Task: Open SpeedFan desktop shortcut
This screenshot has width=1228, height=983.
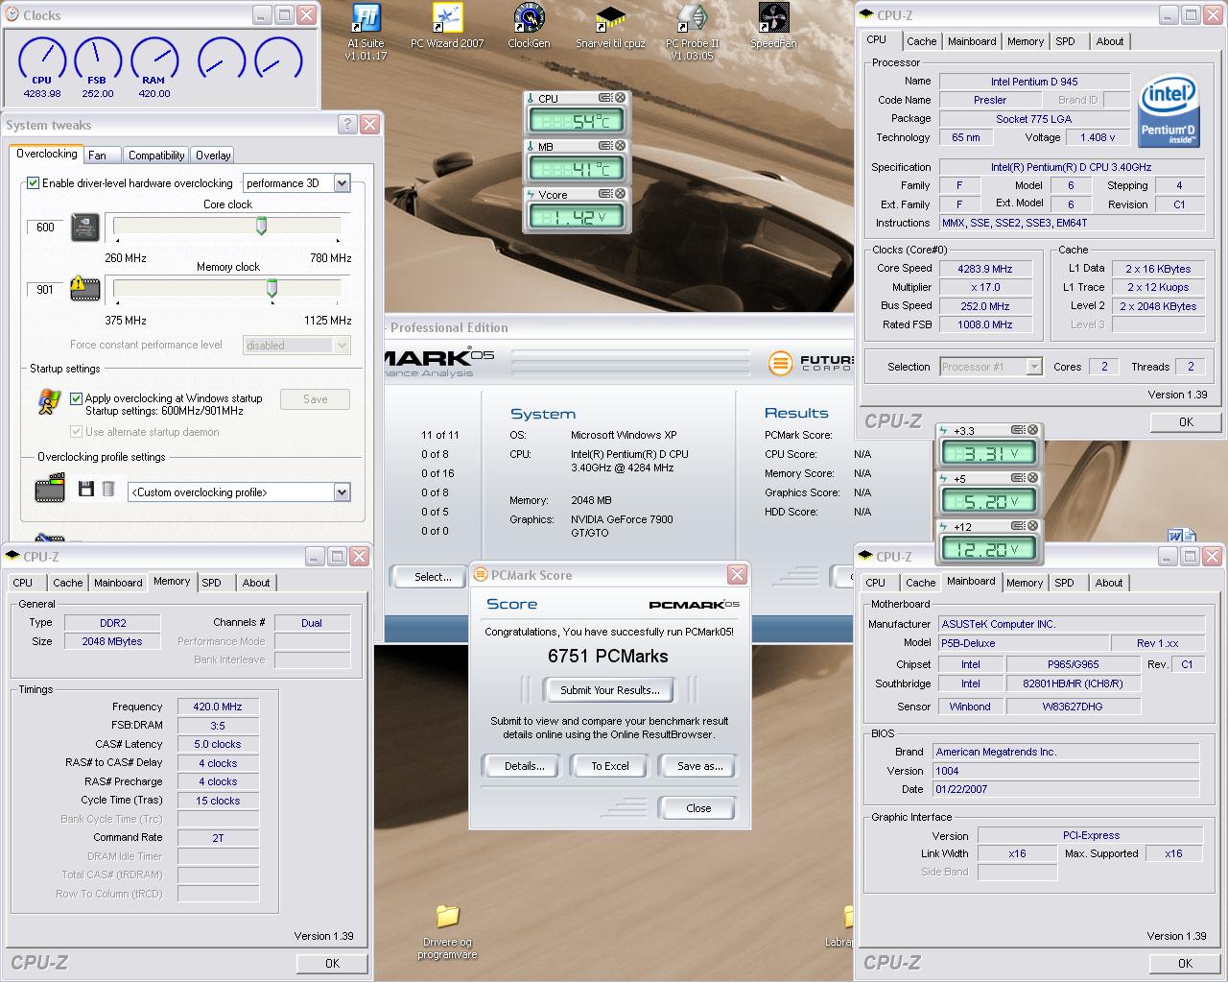Action: click(x=773, y=27)
